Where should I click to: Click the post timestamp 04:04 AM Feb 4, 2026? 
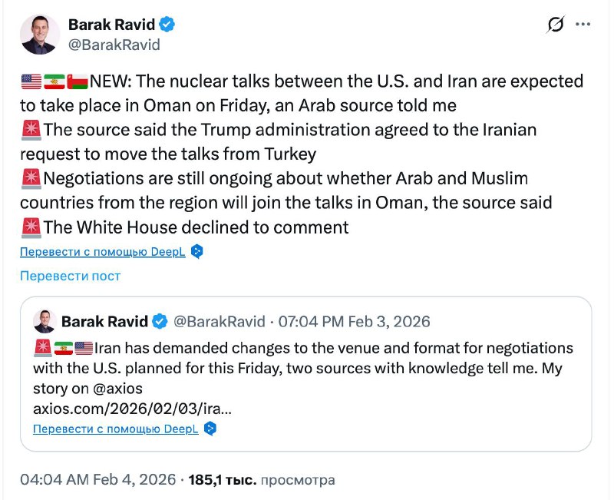pos(98,480)
